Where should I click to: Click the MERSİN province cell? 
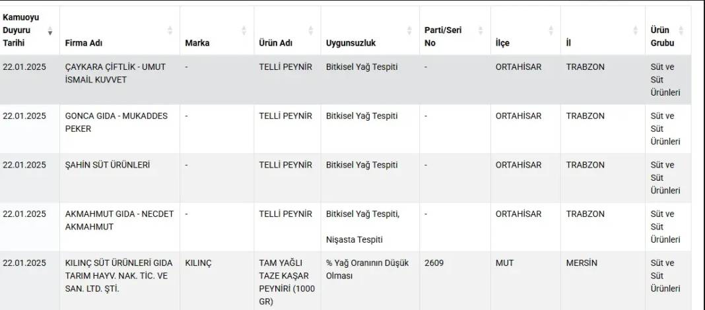(582, 263)
